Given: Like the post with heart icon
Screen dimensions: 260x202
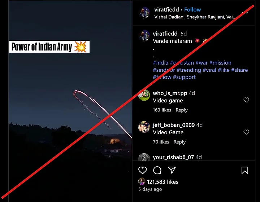Looking at the screenshot, I should [x=142, y=170].
